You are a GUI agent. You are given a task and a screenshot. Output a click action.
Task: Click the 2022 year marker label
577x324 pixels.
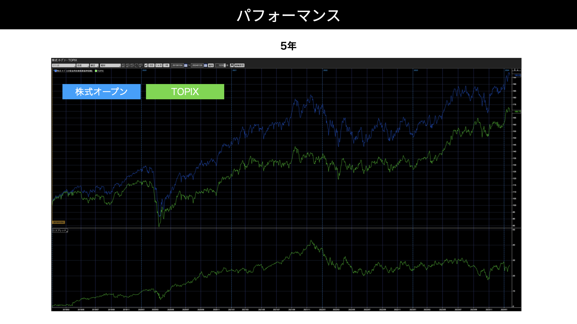pos(325,70)
